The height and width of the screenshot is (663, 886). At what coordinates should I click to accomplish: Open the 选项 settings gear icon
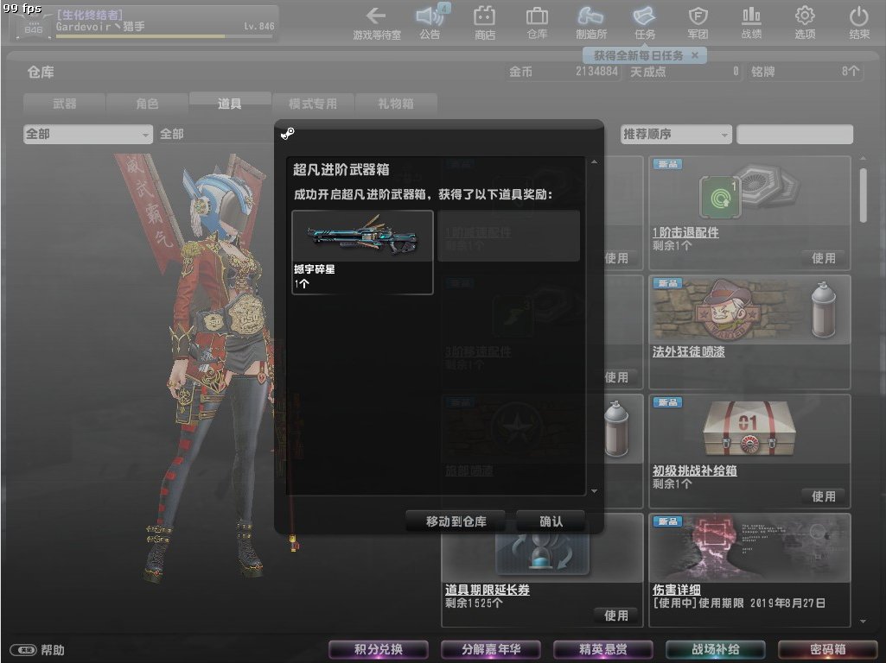point(805,23)
